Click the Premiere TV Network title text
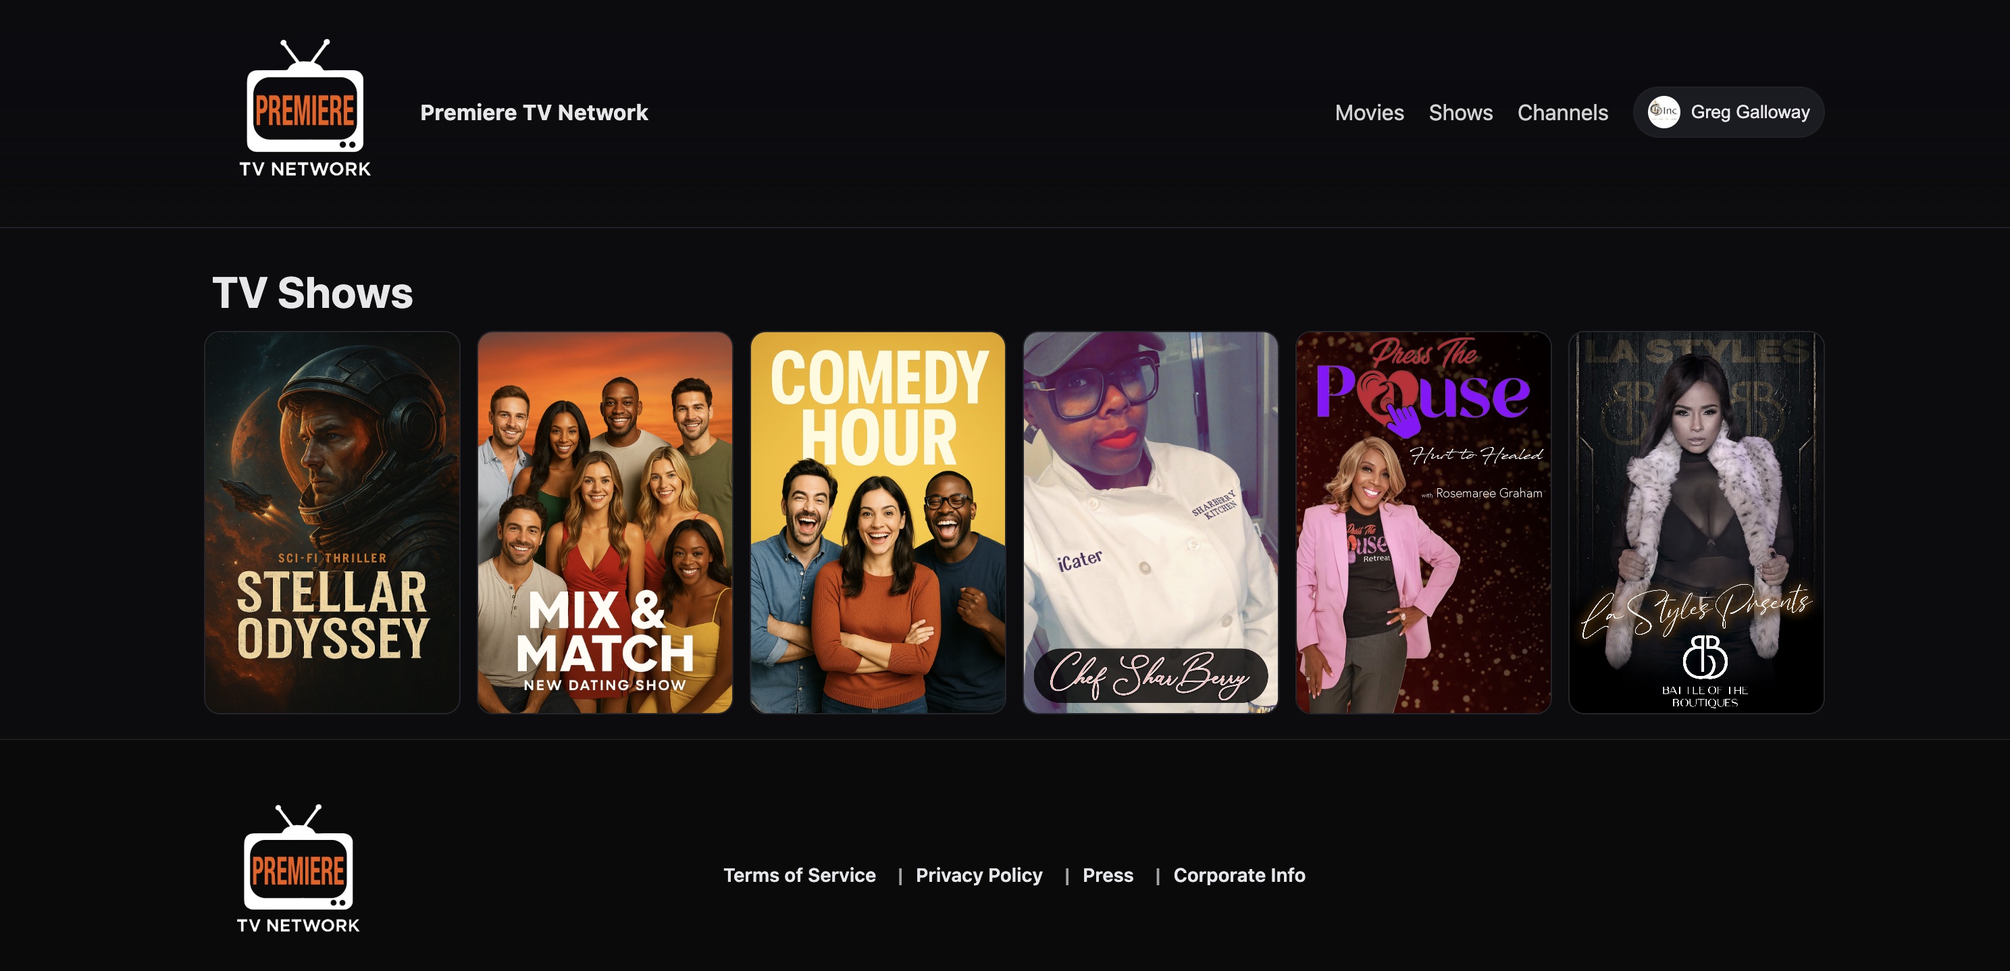This screenshot has height=971, width=2010. [534, 112]
